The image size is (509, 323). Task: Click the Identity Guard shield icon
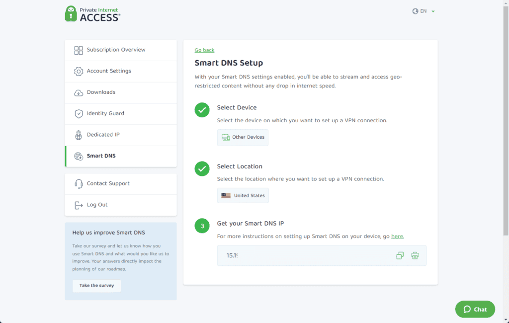79,114
